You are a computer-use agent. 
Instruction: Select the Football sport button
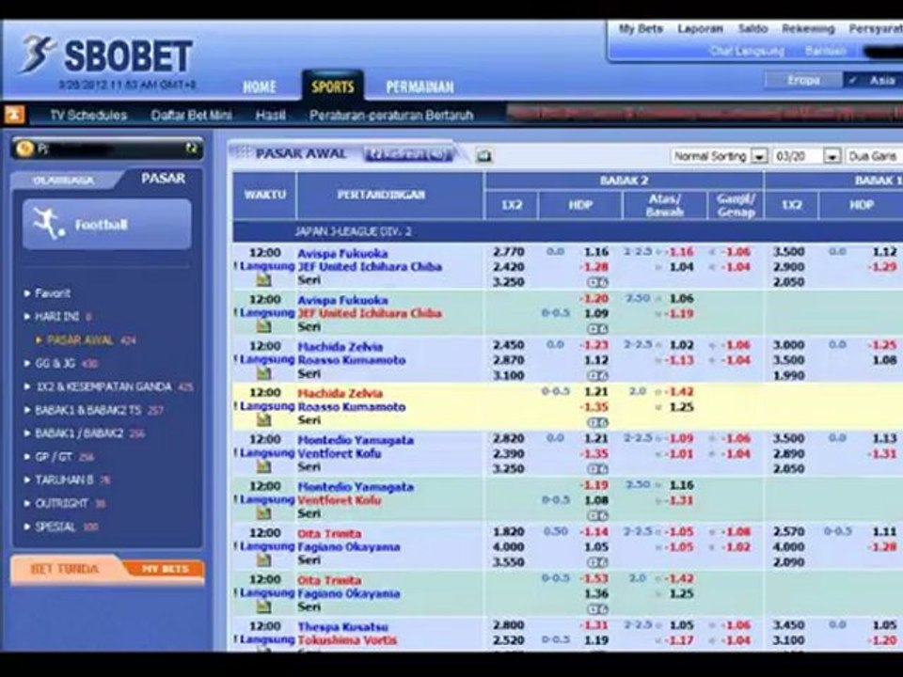(x=106, y=225)
